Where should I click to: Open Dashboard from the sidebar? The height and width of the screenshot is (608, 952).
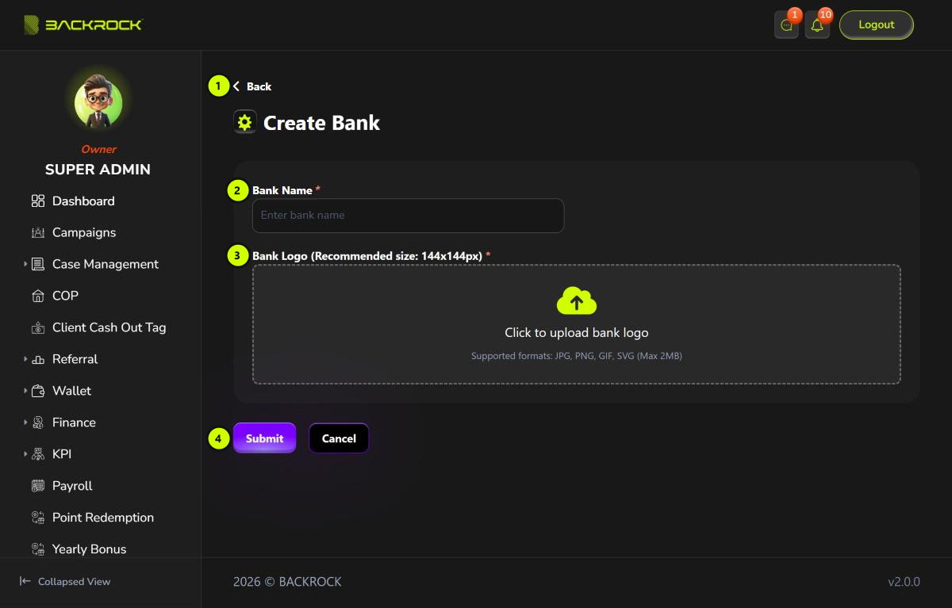(83, 201)
